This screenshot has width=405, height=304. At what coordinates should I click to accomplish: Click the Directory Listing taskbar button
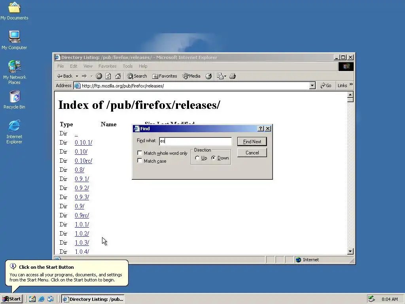tap(93, 299)
